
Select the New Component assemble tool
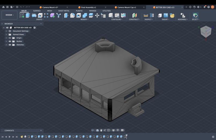[183, 16]
